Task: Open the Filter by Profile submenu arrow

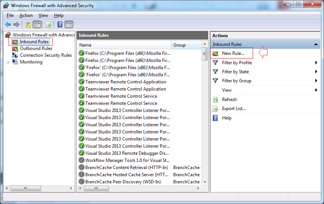Action: click(x=316, y=63)
